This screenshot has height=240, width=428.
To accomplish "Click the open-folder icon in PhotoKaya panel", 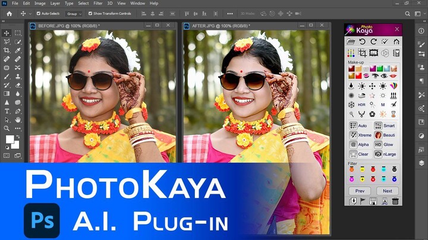I will click(x=351, y=41).
